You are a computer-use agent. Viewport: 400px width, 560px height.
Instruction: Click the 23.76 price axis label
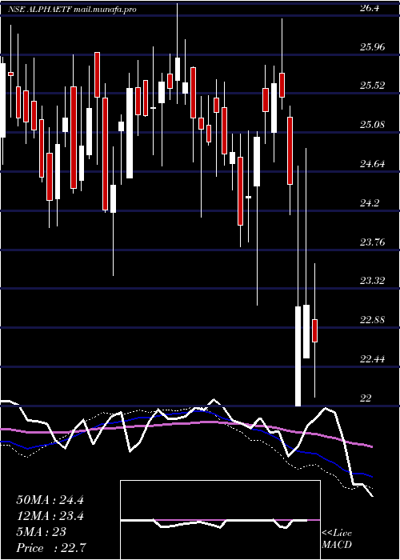(x=372, y=242)
